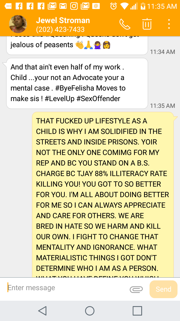Tap the trash delete icon

coord(147,24)
